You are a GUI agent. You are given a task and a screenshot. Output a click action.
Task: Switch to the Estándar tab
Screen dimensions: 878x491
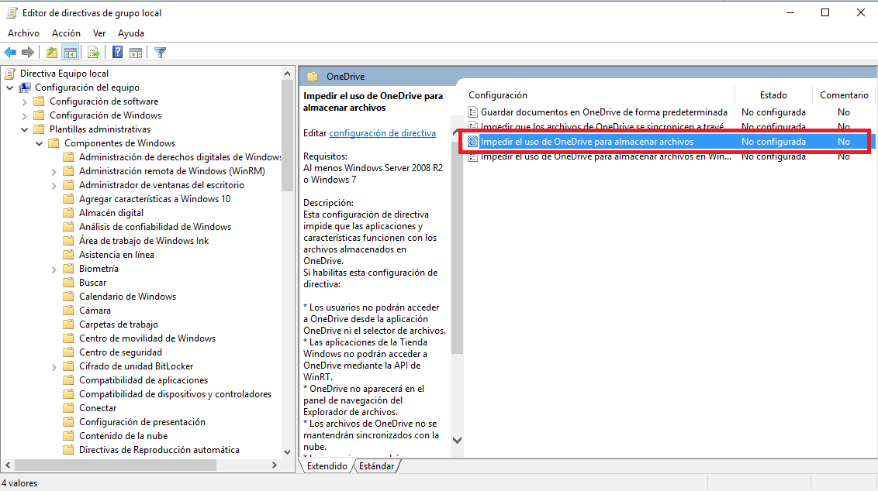tap(376, 466)
